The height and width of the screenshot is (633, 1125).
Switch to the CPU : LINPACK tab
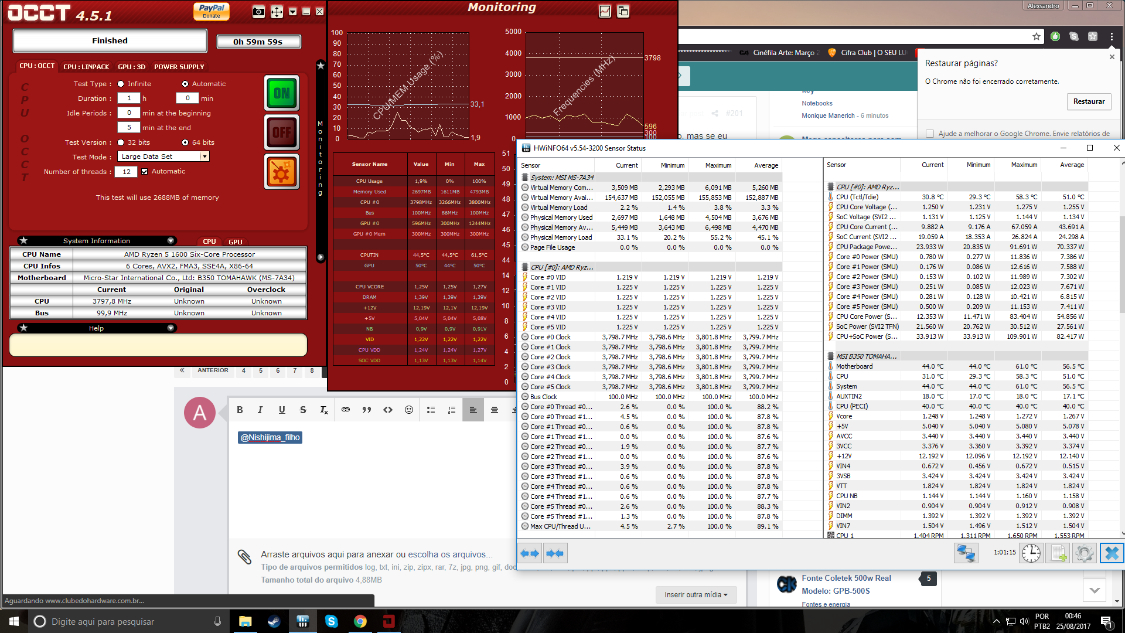[86, 67]
